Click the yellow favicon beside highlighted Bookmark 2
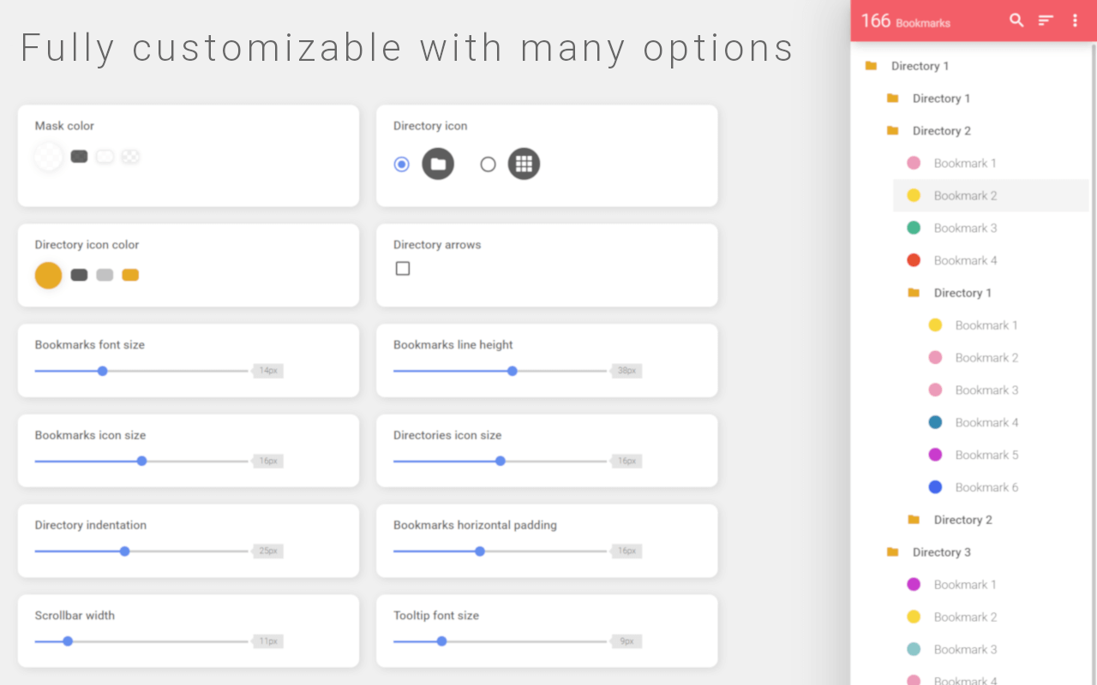 [914, 195]
